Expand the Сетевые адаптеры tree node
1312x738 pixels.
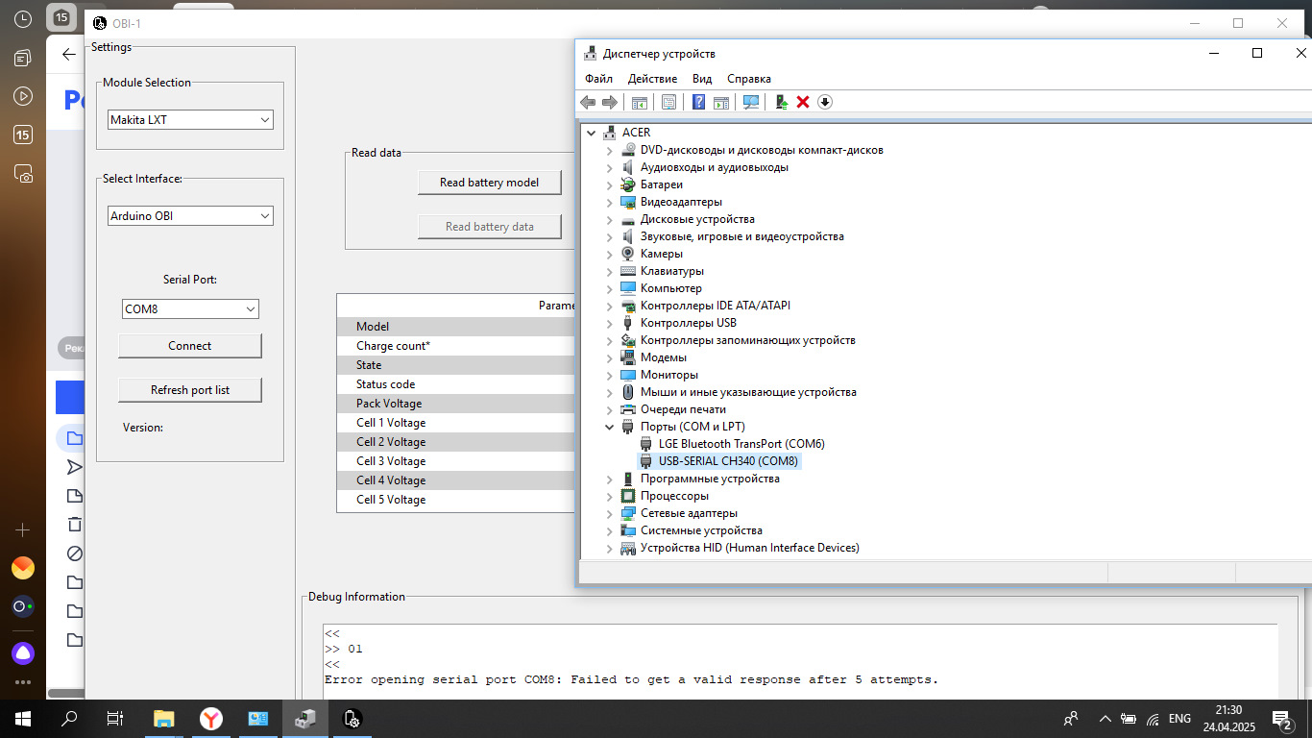610,513
